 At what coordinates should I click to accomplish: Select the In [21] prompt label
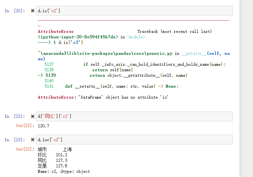pyautogui.click(x=15, y=116)
